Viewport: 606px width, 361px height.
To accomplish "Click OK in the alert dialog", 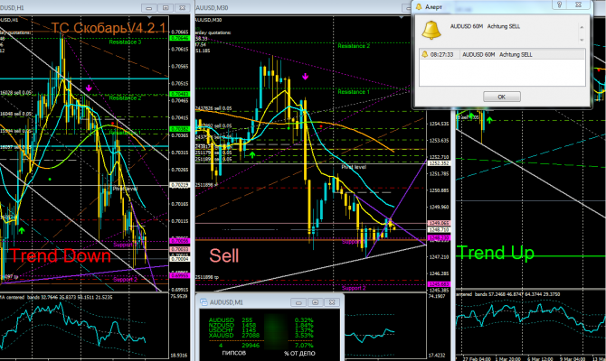I will click(502, 97).
